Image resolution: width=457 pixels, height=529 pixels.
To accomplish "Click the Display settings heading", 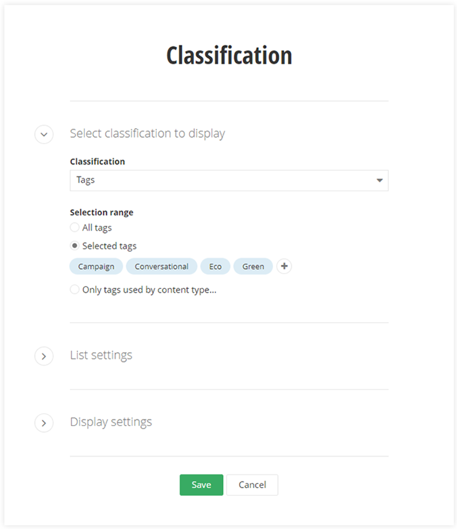I will pos(111,422).
